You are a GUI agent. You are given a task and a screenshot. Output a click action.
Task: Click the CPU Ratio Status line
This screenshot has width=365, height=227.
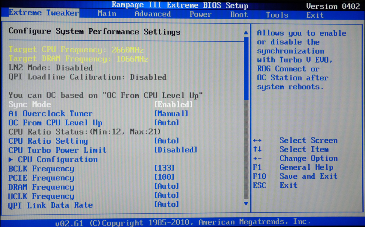pos(85,132)
